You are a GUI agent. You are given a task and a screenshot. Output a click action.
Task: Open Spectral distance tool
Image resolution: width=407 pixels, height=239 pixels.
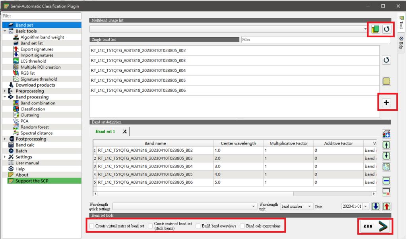coord(37,133)
